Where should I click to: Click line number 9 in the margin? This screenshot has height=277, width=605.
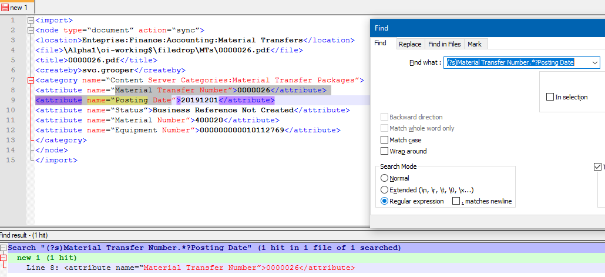point(13,101)
